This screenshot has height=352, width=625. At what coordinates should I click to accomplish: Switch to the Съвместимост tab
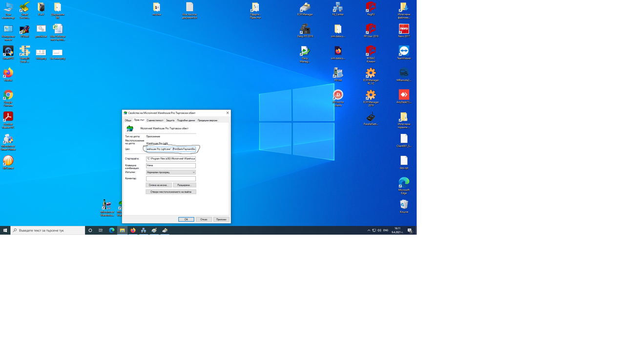tap(155, 120)
